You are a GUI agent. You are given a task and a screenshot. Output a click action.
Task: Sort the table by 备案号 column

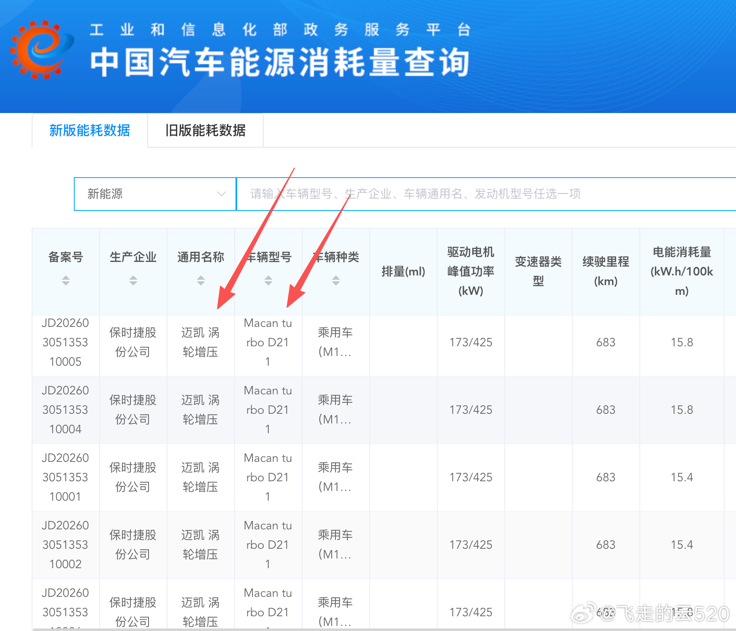pyautogui.click(x=65, y=280)
